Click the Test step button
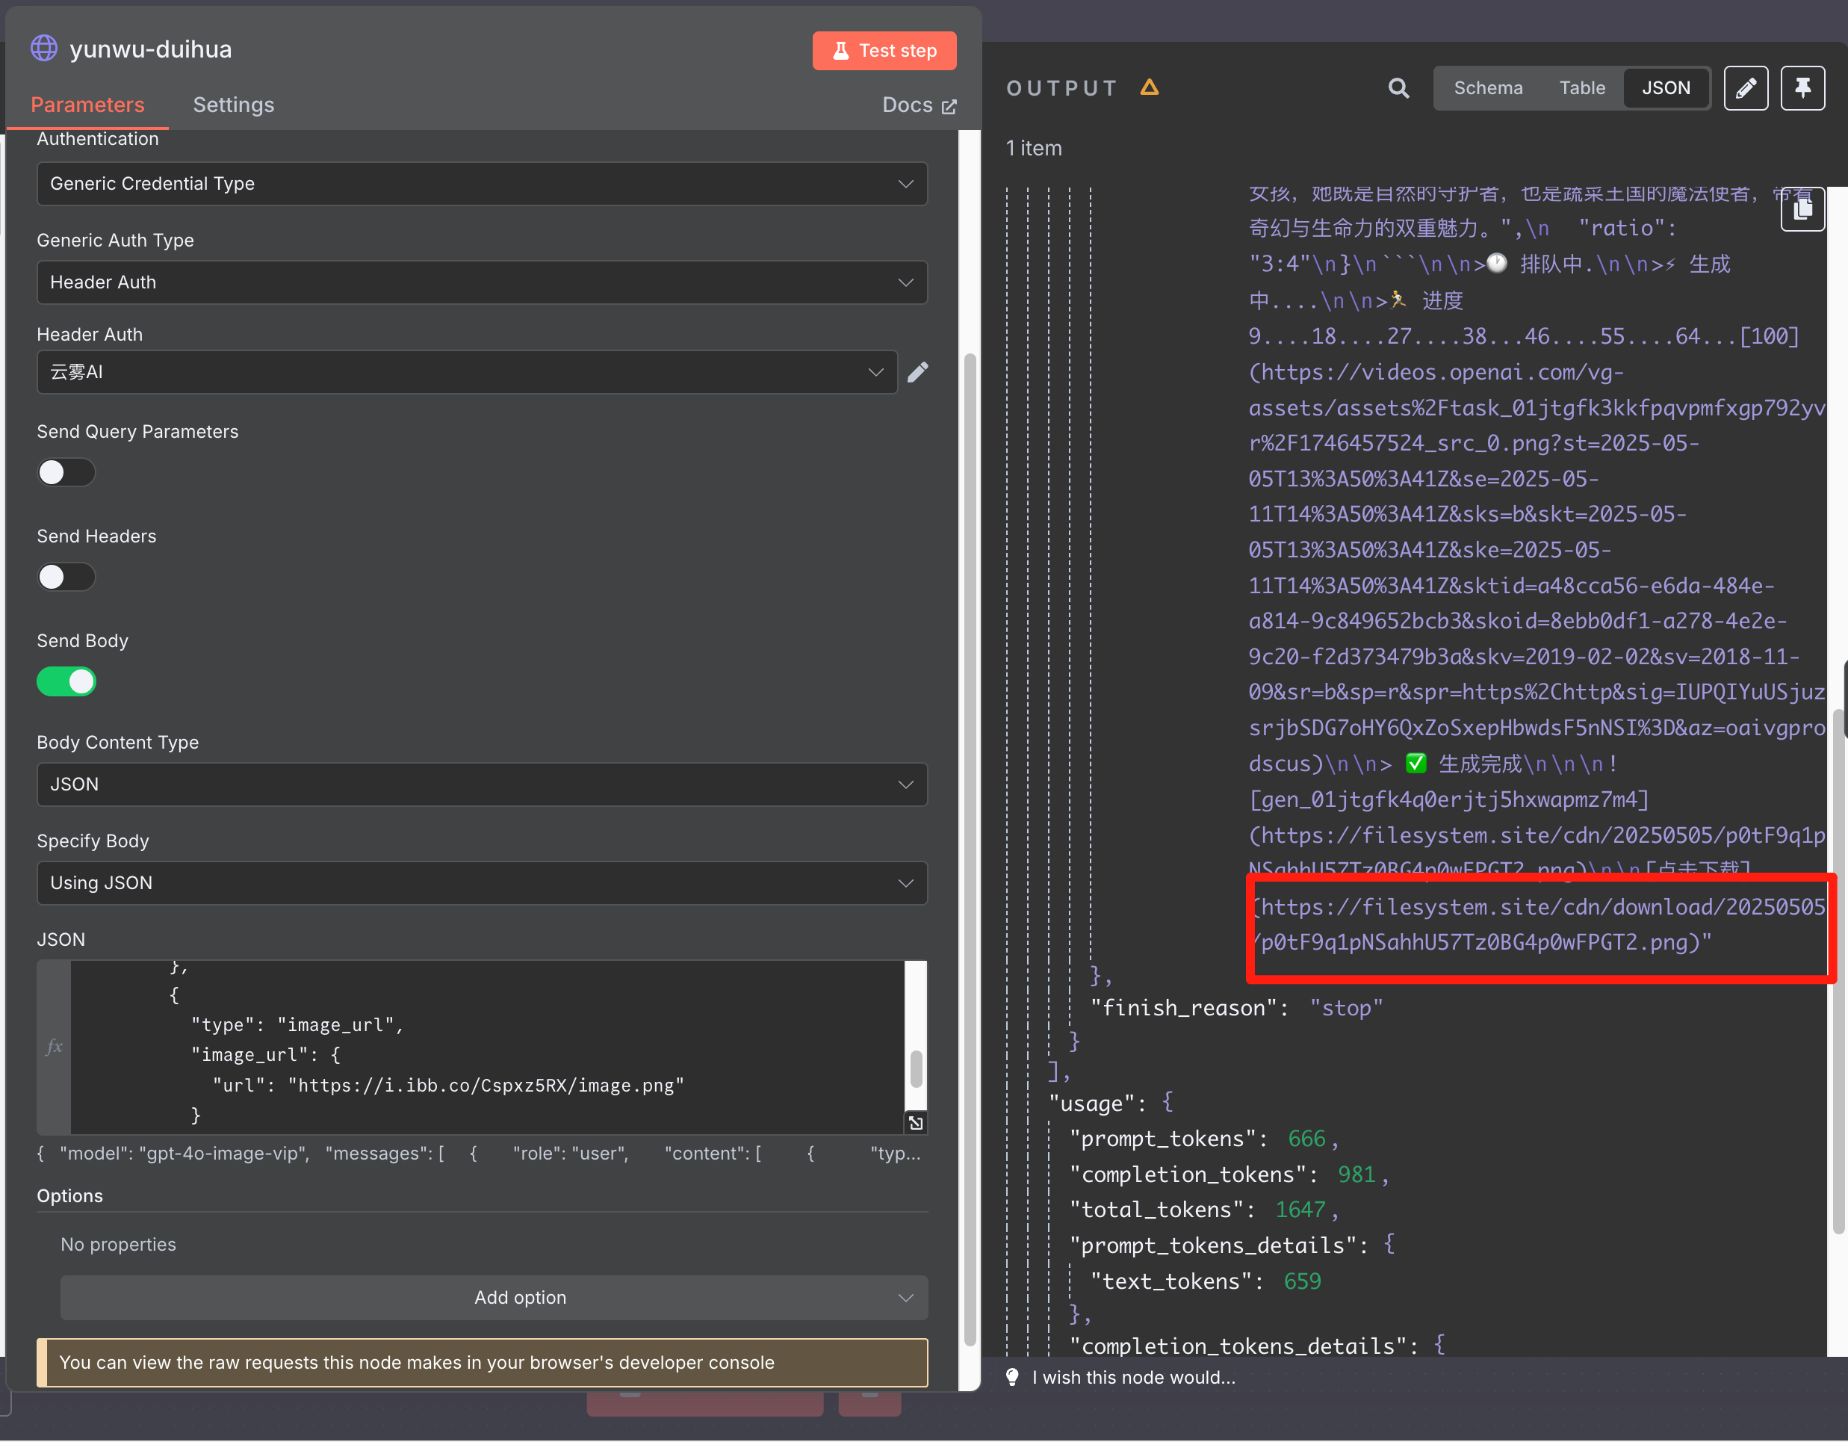This screenshot has width=1848, height=1442. [884, 51]
